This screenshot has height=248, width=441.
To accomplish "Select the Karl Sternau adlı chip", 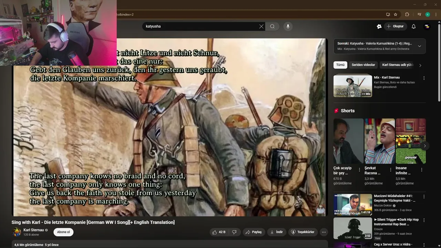I will (x=397, y=65).
